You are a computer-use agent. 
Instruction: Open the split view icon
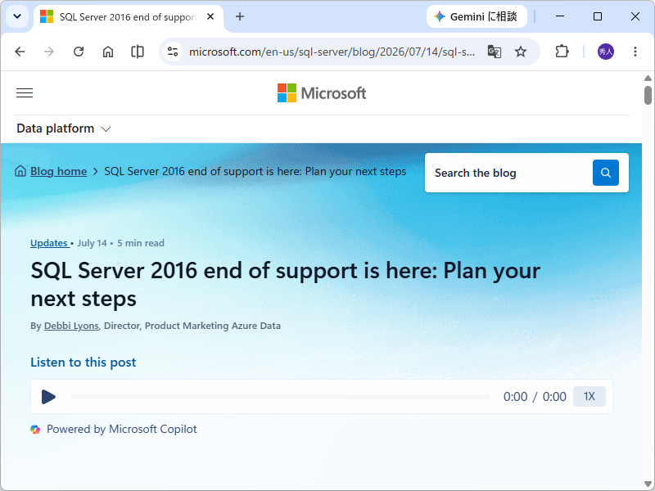click(138, 52)
